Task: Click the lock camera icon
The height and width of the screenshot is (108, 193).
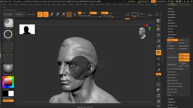Action: (158, 70)
